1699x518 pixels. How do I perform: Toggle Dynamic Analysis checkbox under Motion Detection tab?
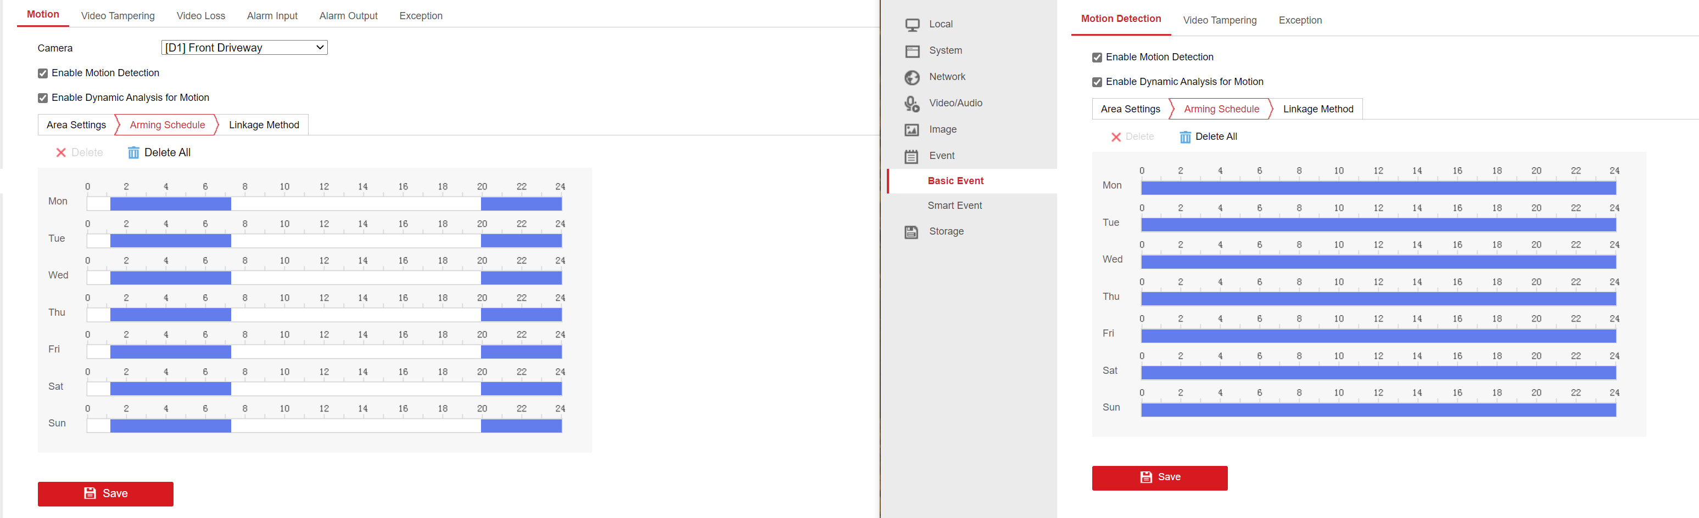tap(1097, 82)
